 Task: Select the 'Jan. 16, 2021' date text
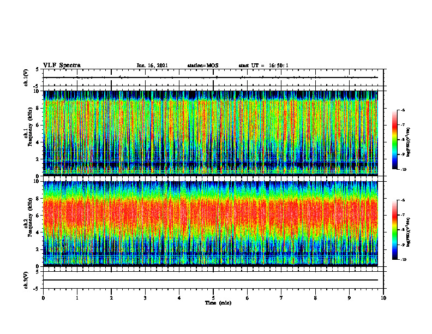[152, 65]
